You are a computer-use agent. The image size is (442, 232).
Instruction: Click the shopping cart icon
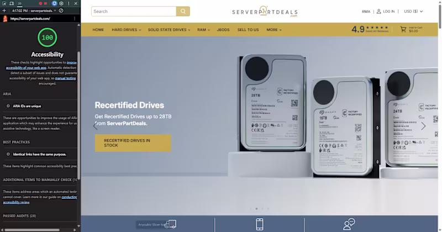403,29
